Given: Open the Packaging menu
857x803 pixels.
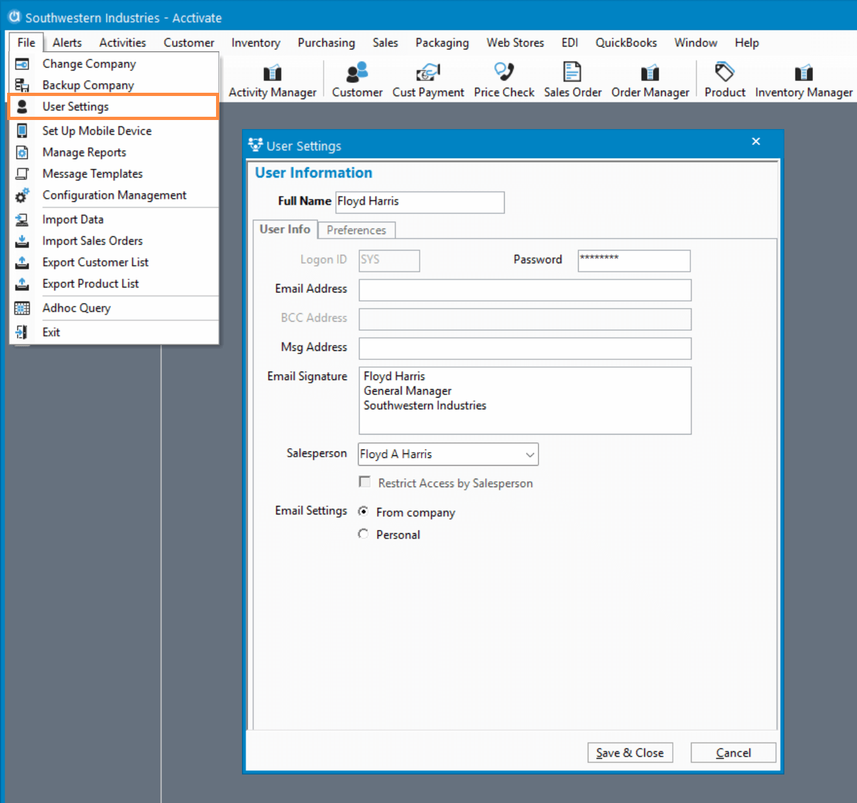Looking at the screenshot, I should pos(442,43).
